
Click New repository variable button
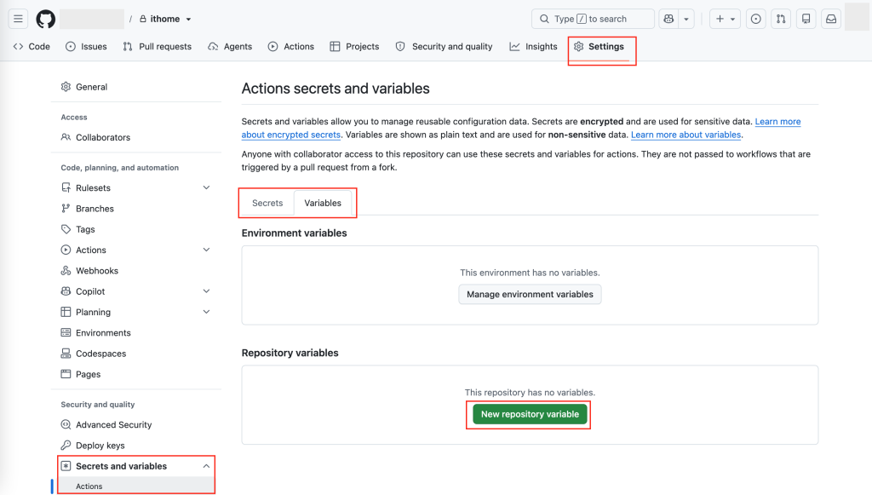[530, 414]
